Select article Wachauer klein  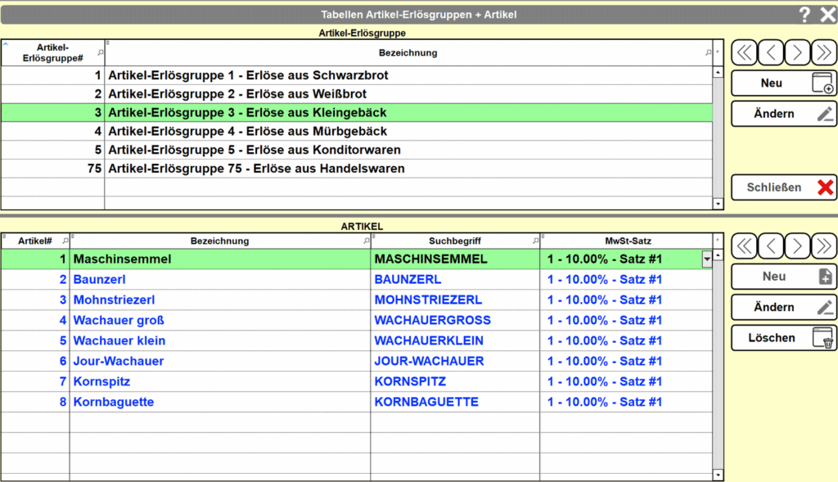219,340
